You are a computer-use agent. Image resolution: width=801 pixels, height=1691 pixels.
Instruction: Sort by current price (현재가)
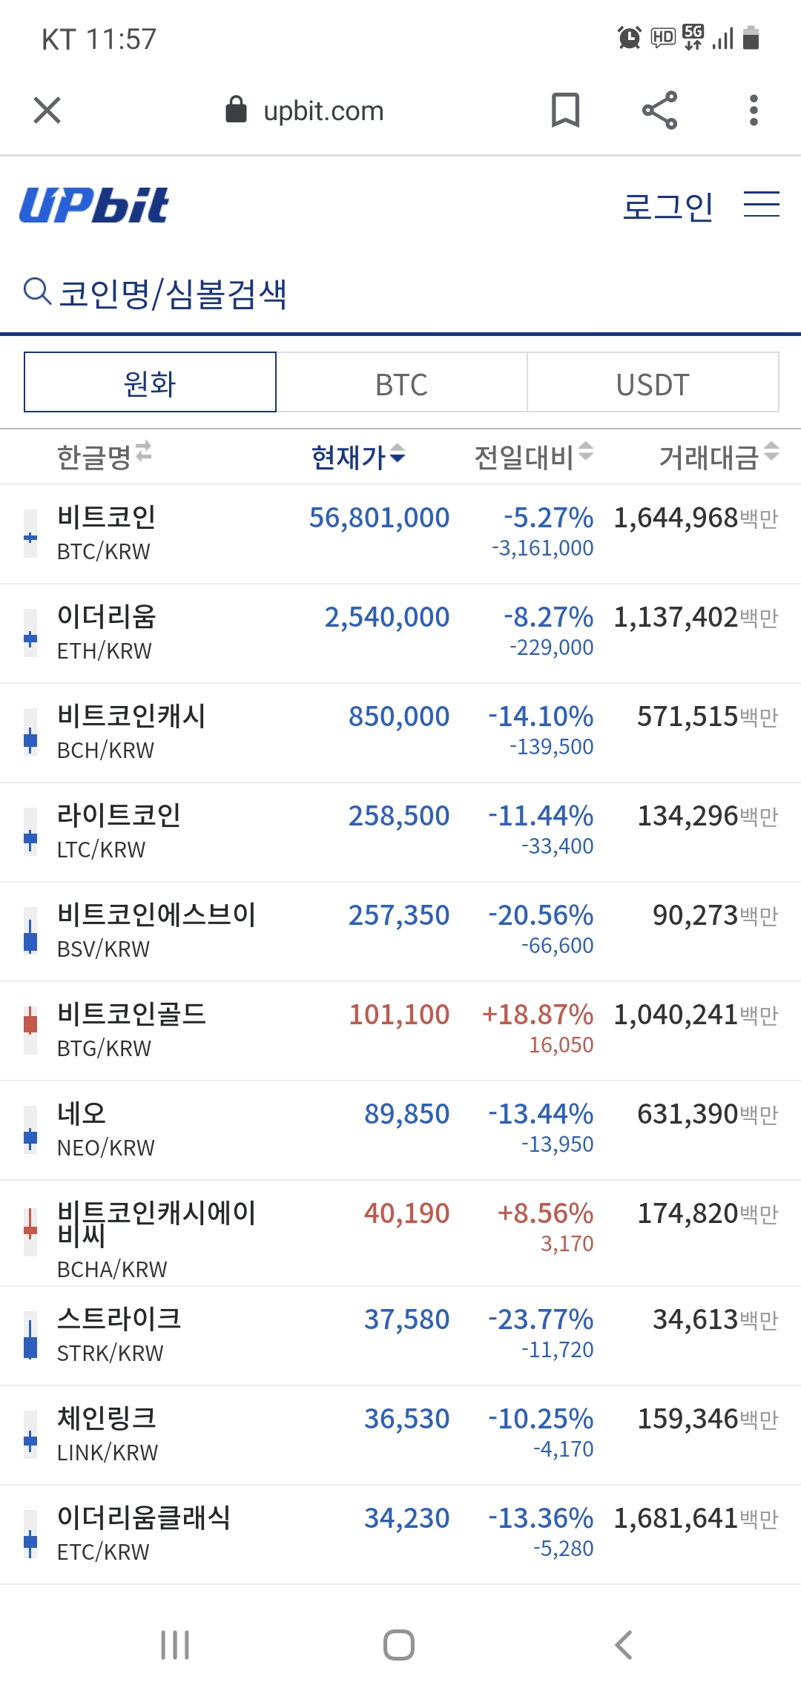(358, 457)
